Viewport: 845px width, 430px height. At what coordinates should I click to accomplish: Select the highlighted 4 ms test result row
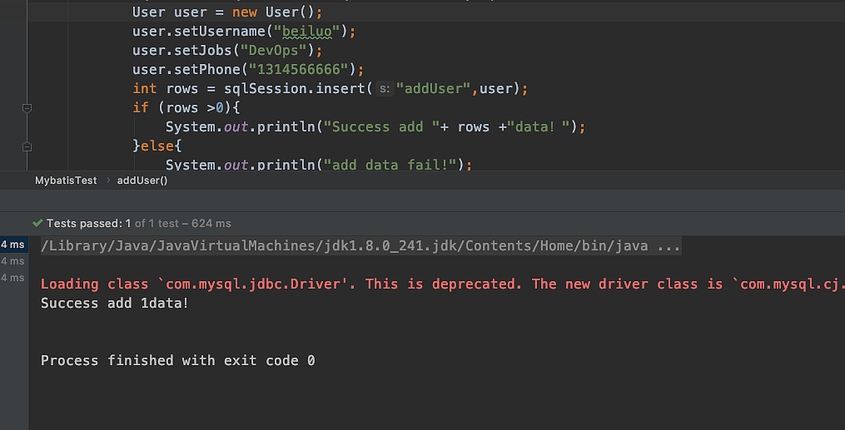pyautogui.click(x=12, y=244)
